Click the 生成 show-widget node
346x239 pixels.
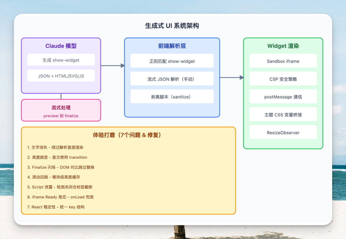tap(61, 60)
